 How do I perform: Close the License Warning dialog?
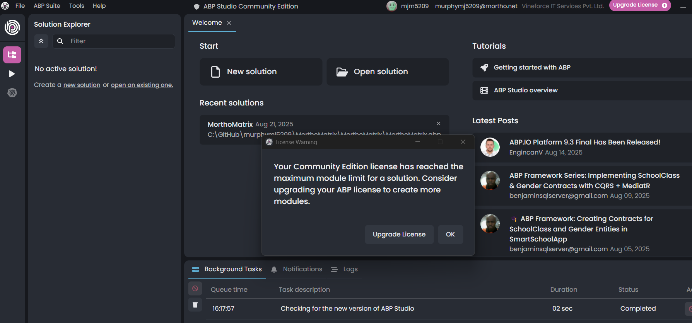(463, 142)
